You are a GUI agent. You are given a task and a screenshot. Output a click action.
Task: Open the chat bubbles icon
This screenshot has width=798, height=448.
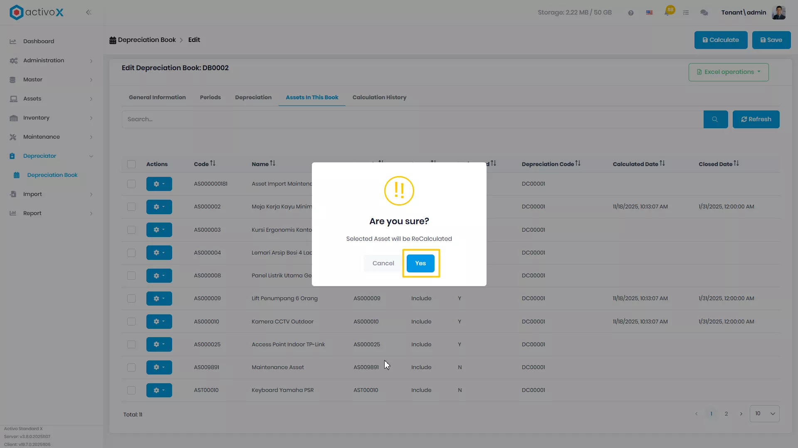[x=704, y=13]
